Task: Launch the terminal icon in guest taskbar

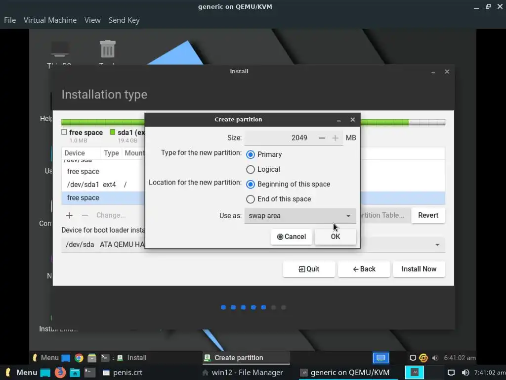Action: 105,358
